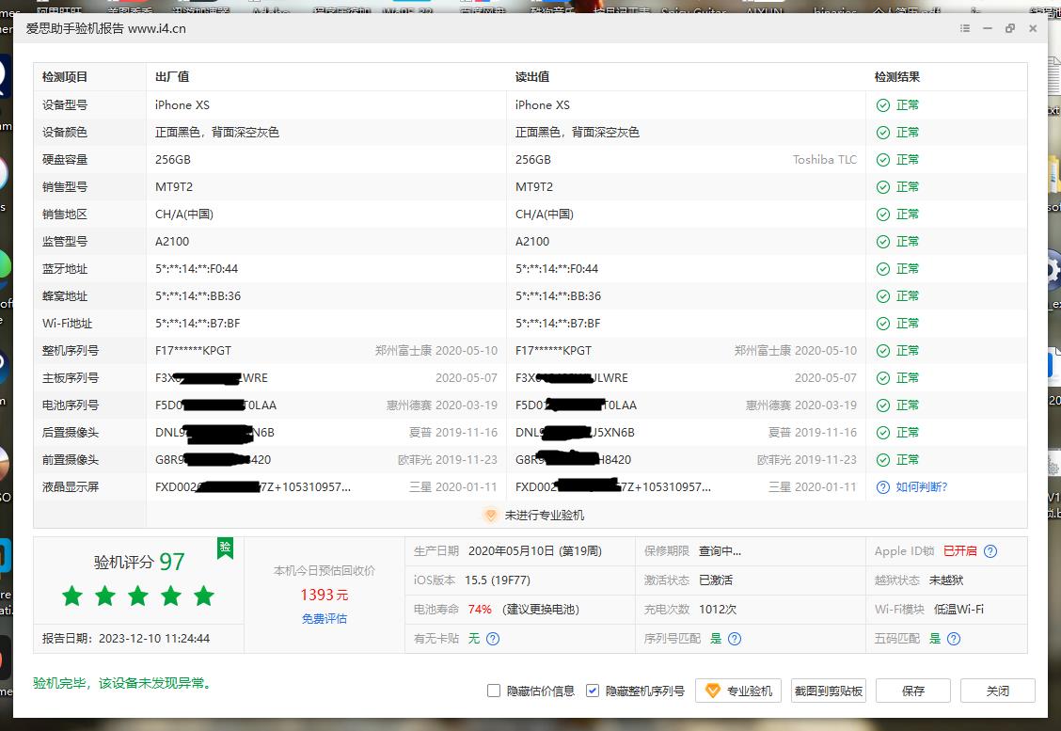Screen dimensions: 1061x731
Task: Save the report with 保存 button
Action: click(912, 691)
